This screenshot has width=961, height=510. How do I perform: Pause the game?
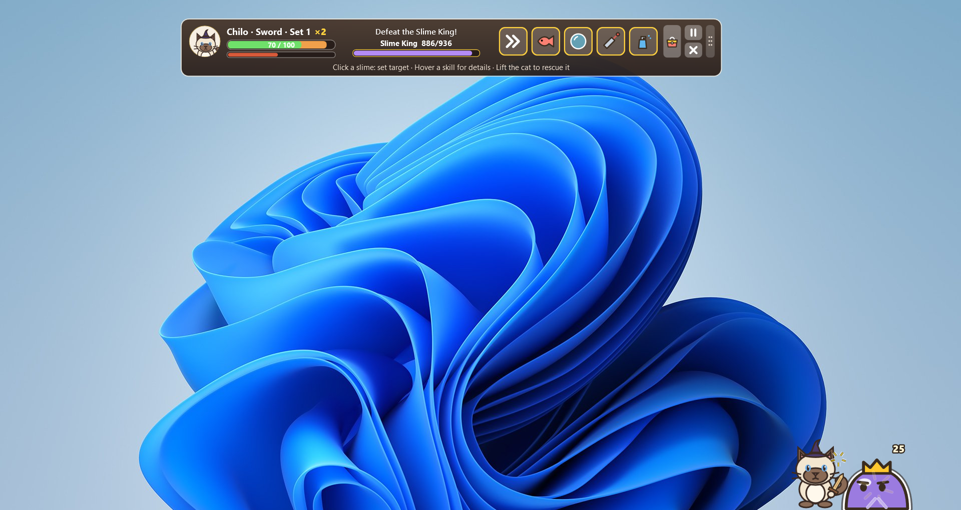tap(693, 33)
